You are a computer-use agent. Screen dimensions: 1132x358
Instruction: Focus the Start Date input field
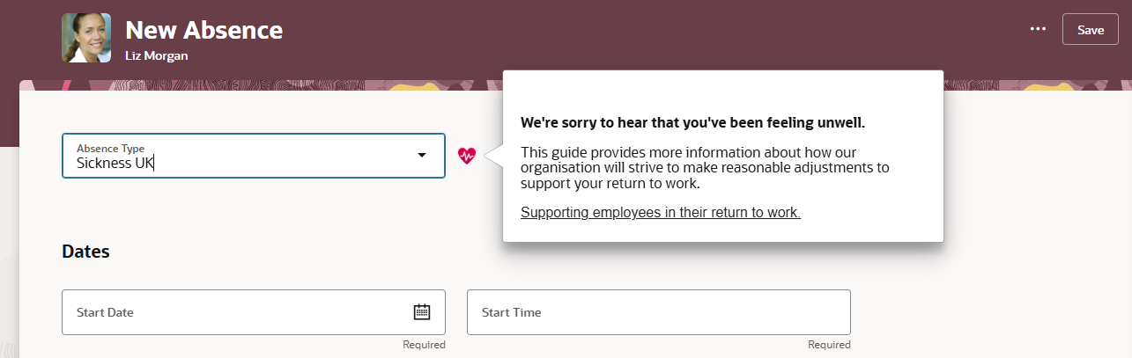click(229, 312)
